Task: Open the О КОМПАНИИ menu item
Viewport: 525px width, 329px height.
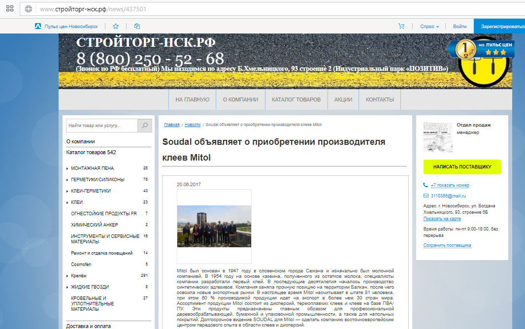Action: point(241,99)
